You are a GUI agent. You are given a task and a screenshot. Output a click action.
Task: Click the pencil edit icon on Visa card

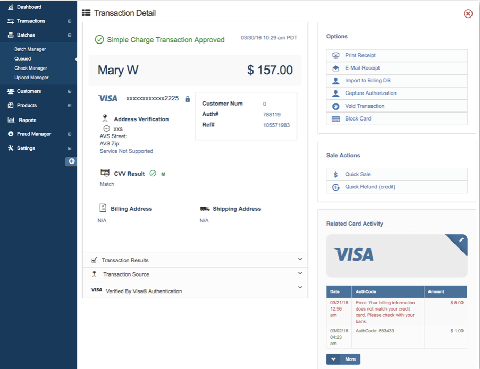[461, 241]
